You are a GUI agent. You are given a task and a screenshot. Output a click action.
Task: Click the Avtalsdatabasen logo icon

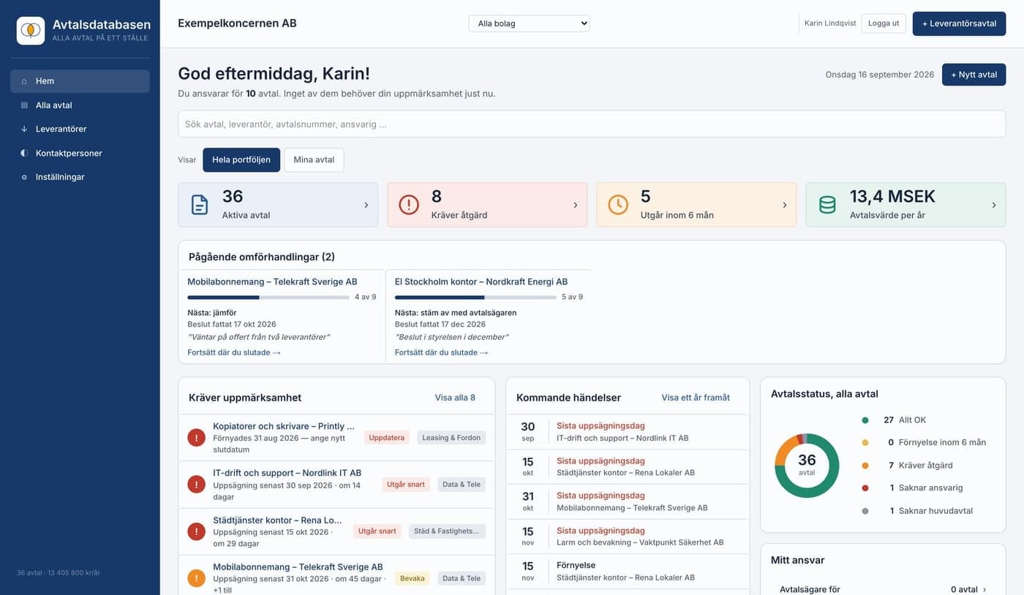[x=31, y=31]
